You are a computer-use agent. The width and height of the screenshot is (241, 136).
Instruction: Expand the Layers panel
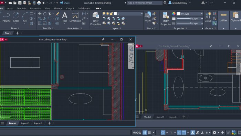tap(116, 28)
